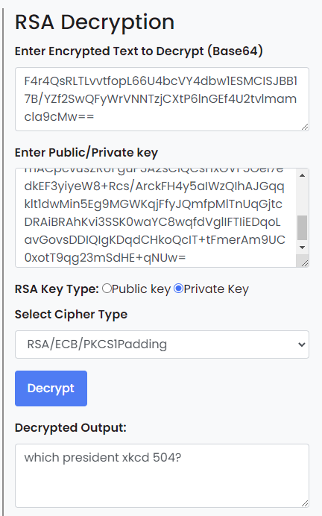The width and height of the screenshot is (322, 516).
Task: Click into the Decrypted Output text area
Action: (x=162, y=476)
